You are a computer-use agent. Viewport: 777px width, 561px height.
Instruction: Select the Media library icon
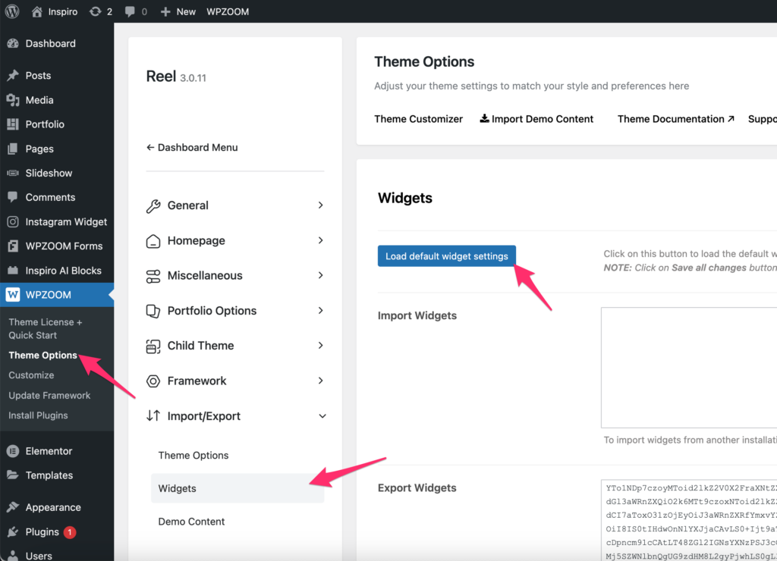point(12,100)
